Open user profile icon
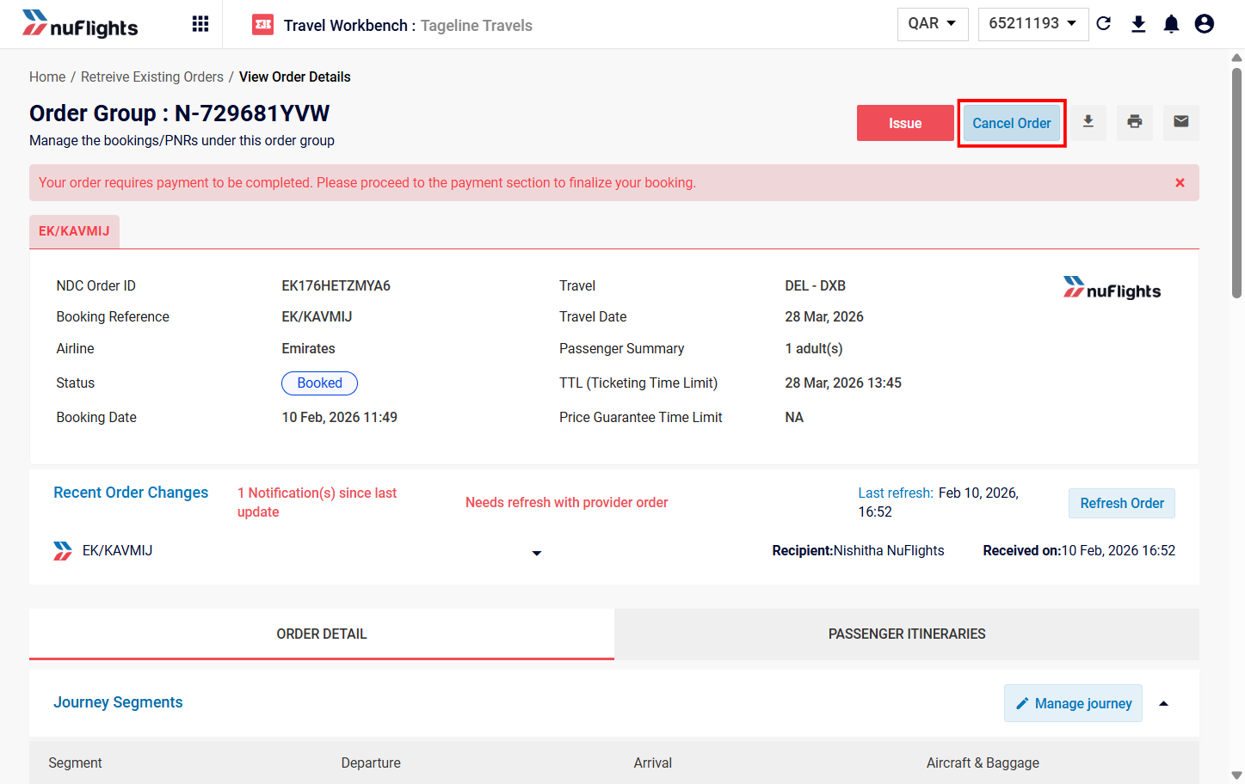This screenshot has width=1245, height=784. tap(1205, 24)
